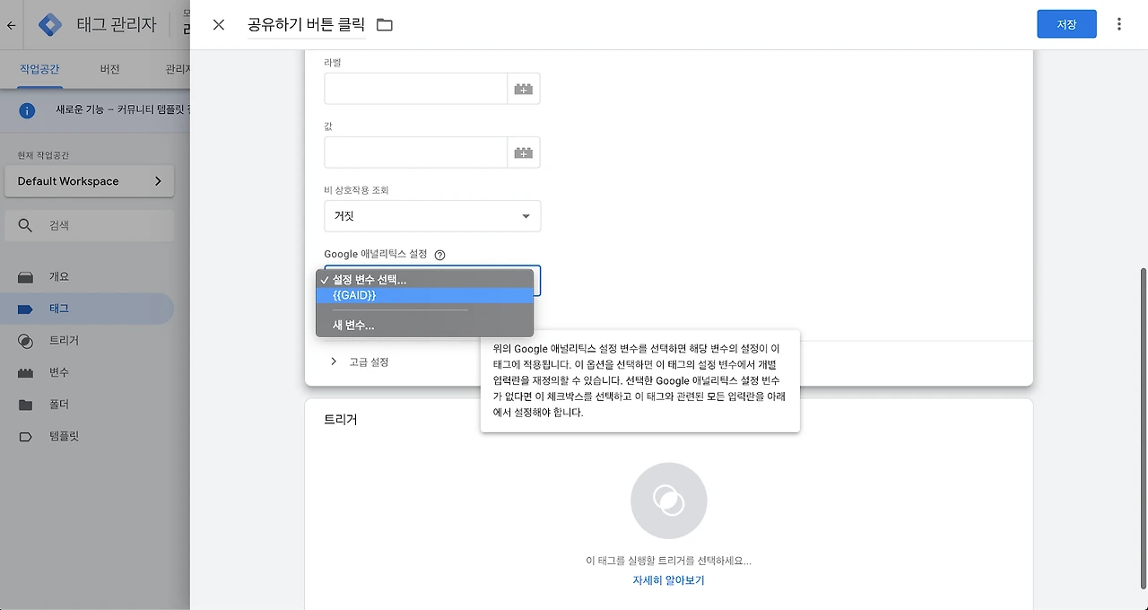Select the {{GAID}} variable option
The width and height of the screenshot is (1148, 610).
coord(425,295)
